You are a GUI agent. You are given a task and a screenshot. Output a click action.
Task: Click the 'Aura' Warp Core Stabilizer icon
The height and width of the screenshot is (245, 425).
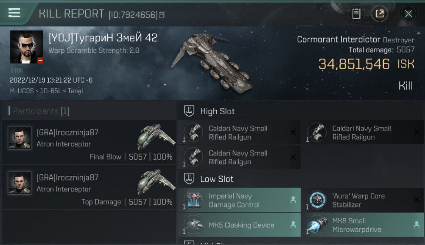click(316, 200)
